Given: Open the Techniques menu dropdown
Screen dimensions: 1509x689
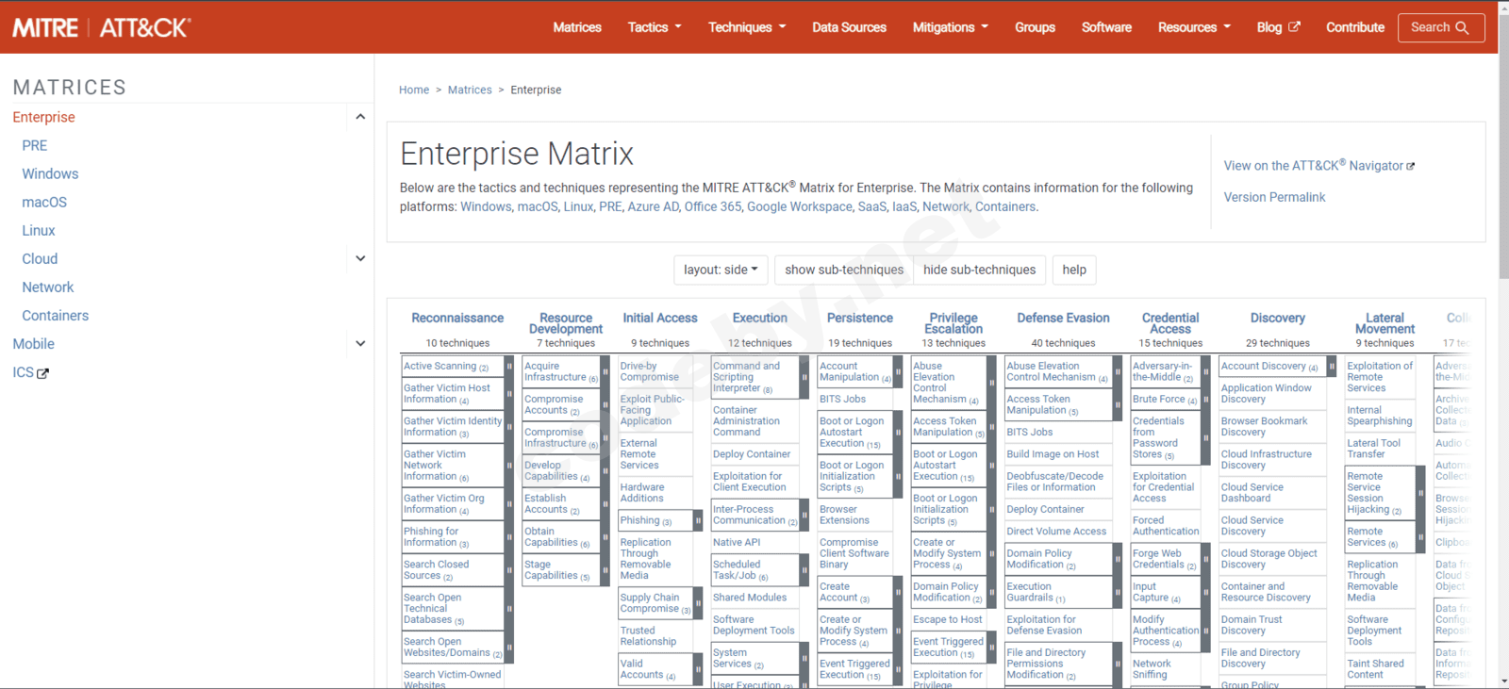Looking at the screenshot, I should (x=747, y=27).
